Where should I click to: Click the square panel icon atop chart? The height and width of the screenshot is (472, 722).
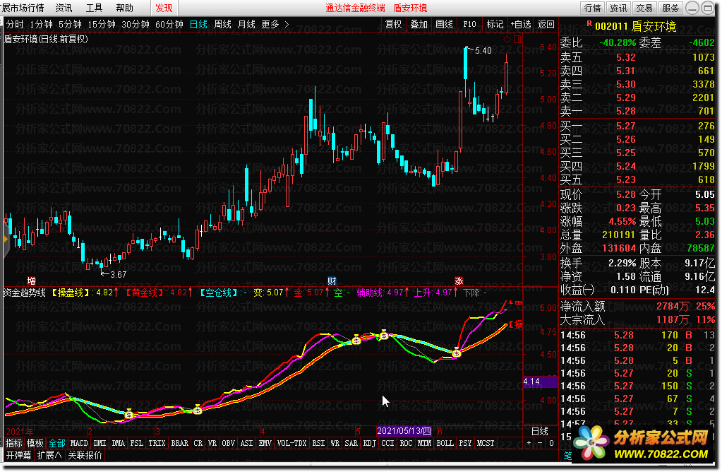pos(517,40)
